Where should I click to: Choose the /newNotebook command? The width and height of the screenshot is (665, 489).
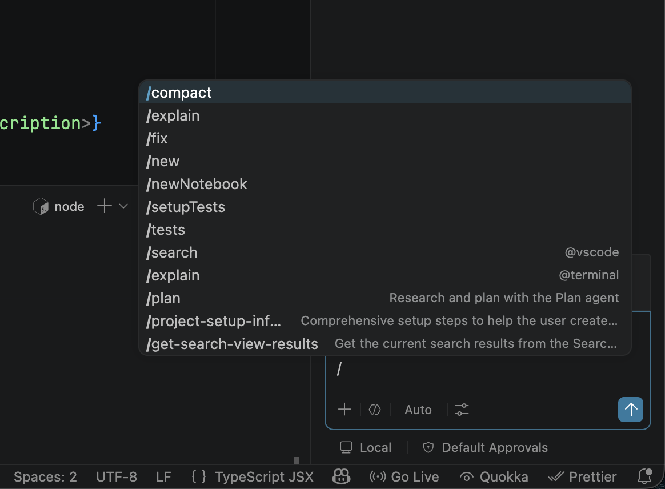(x=385, y=184)
